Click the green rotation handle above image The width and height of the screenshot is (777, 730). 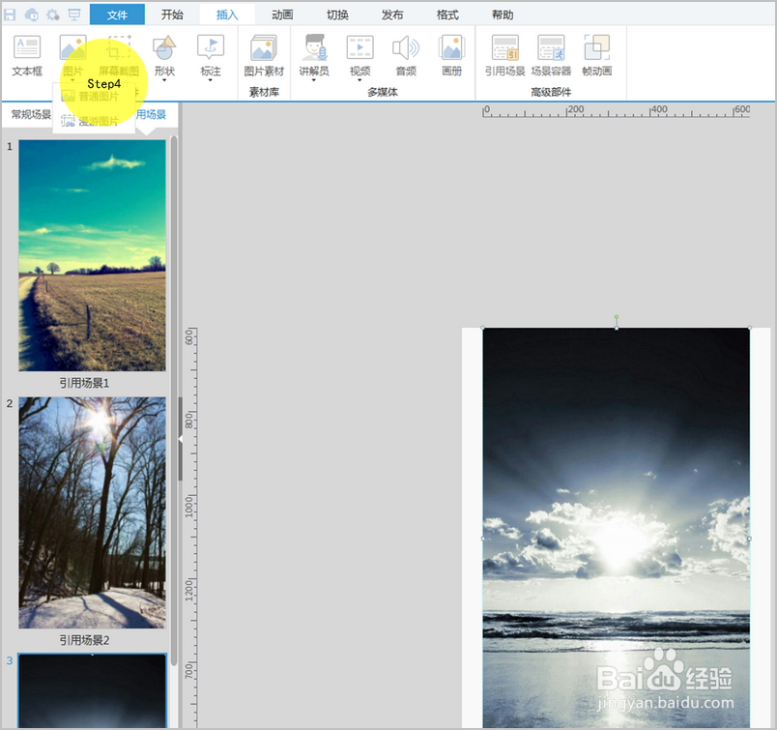pyautogui.click(x=617, y=316)
